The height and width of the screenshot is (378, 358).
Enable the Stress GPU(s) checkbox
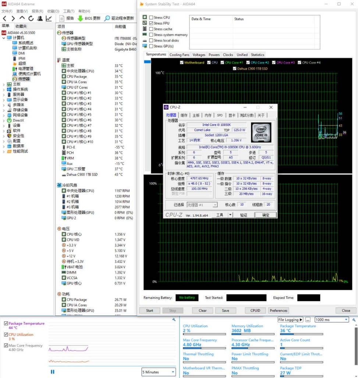point(151,46)
